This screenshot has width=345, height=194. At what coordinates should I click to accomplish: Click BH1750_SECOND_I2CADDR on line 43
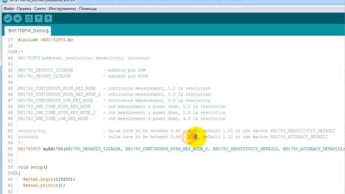44,76
